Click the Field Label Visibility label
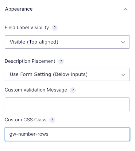Screen dimensions: 135x151 27,27
